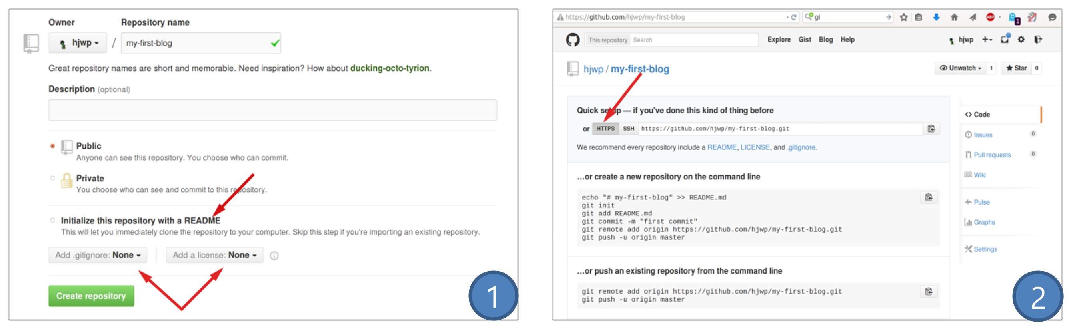Open the Owner dropdown showing hjwp
This screenshot has height=332, width=1071.
pyautogui.click(x=78, y=43)
